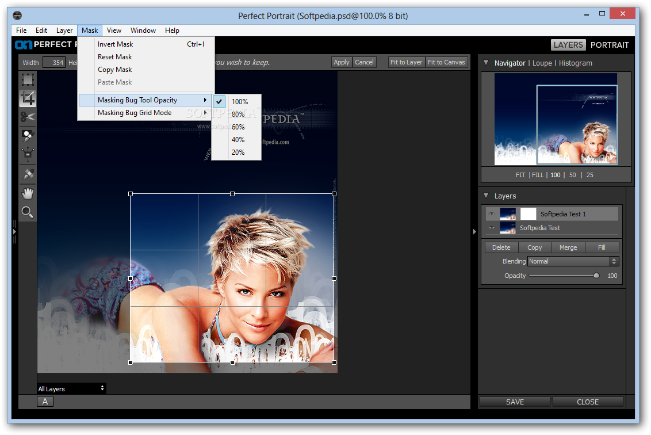
Task: Click the Fill button
Action: [x=602, y=247]
